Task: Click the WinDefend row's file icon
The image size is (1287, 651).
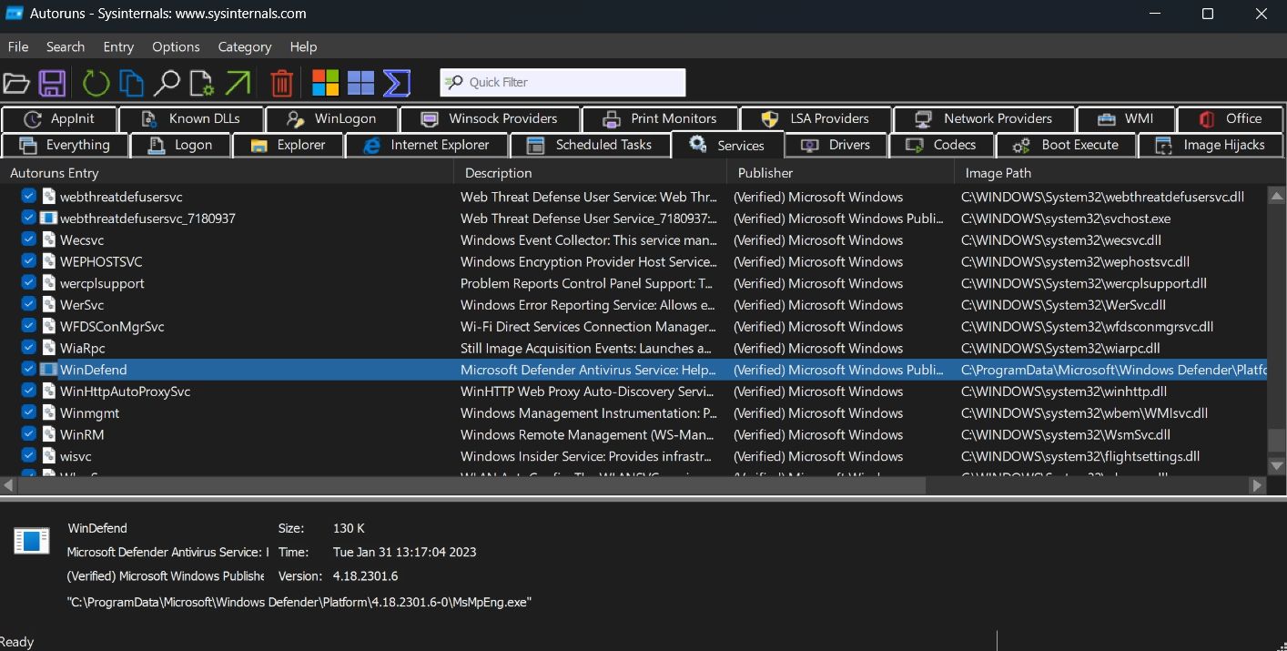Action: tap(48, 370)
